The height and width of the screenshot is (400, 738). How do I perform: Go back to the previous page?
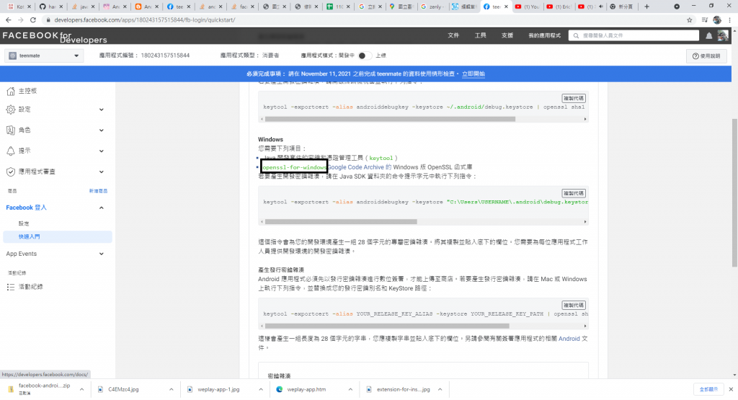coord(9,19)
